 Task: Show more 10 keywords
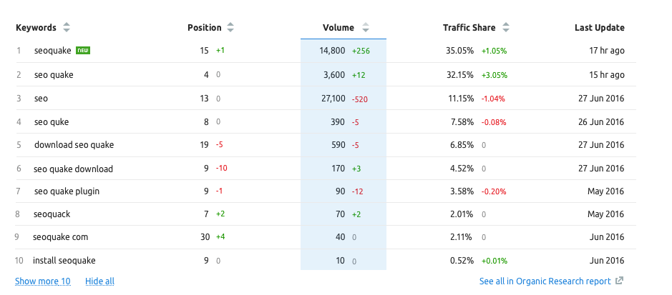pyautogui.click(x=42, y=281)
